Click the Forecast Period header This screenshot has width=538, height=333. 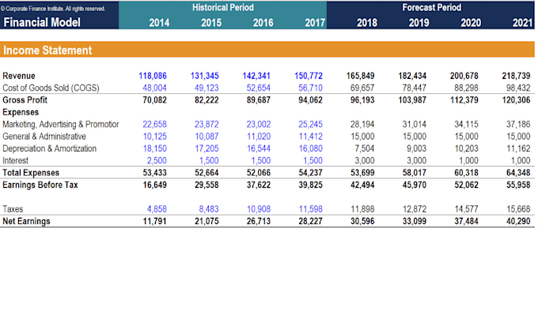[432, 8]
